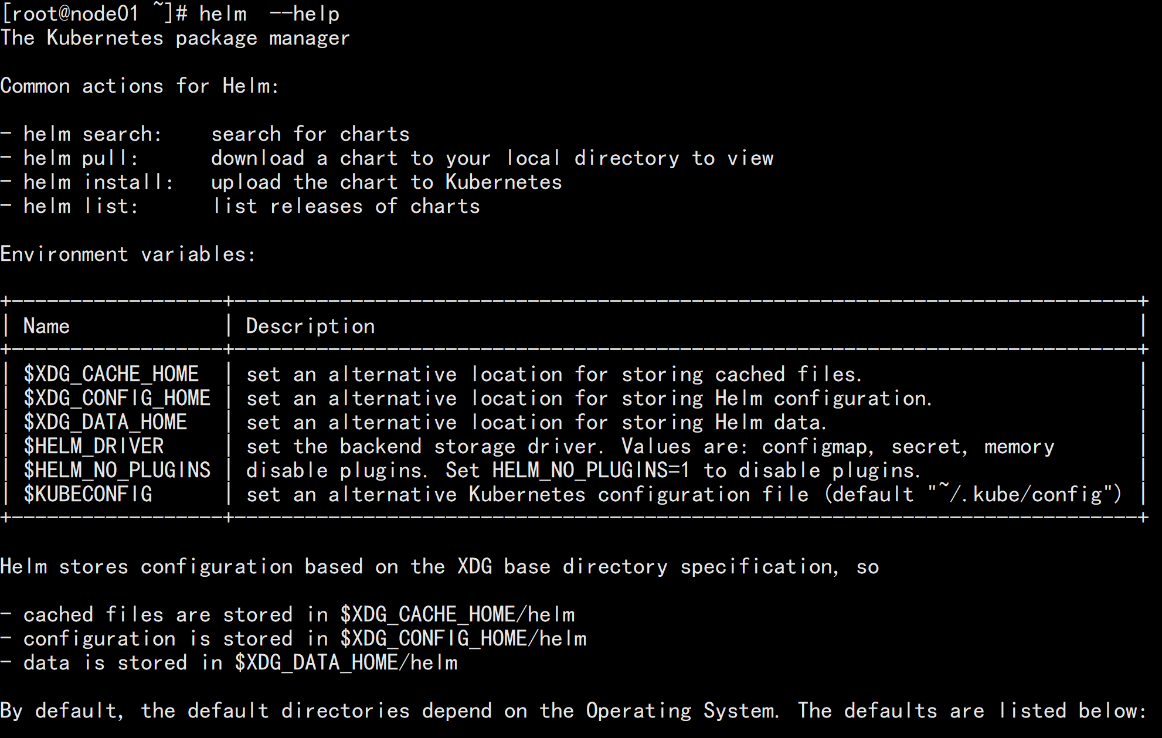Image resolution: width=1162 pixels, height=738 pixels.
Task: Click the "$HELM_NO_PLUGINS" table cell
Action: pyautogui.click(x=117, y=470)
